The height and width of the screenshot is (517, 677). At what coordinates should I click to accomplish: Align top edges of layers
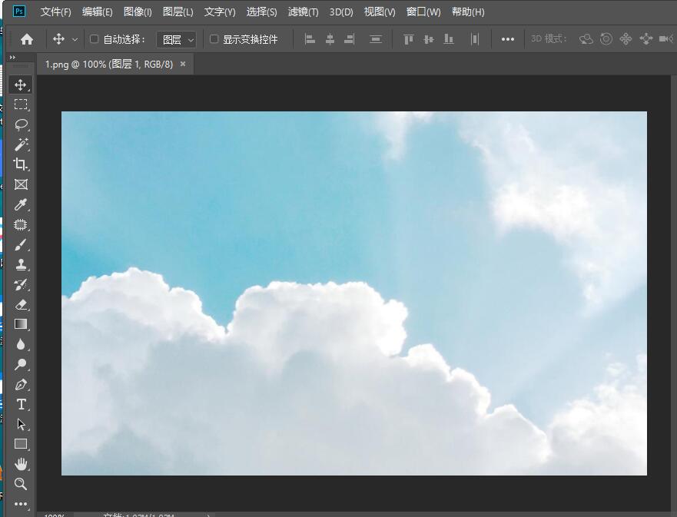(409, 39)
